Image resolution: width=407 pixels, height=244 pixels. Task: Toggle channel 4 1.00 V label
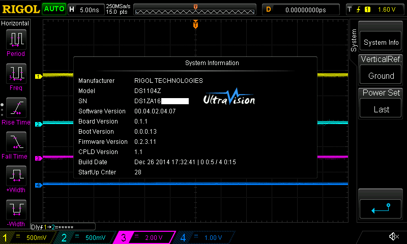pyautogui.click(x=205, y=237)
